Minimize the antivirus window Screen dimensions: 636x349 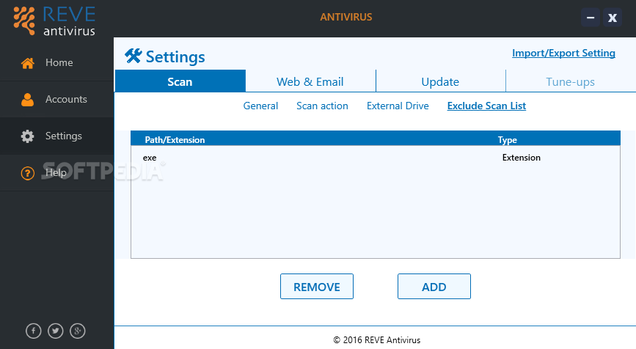tap(591, 18)
